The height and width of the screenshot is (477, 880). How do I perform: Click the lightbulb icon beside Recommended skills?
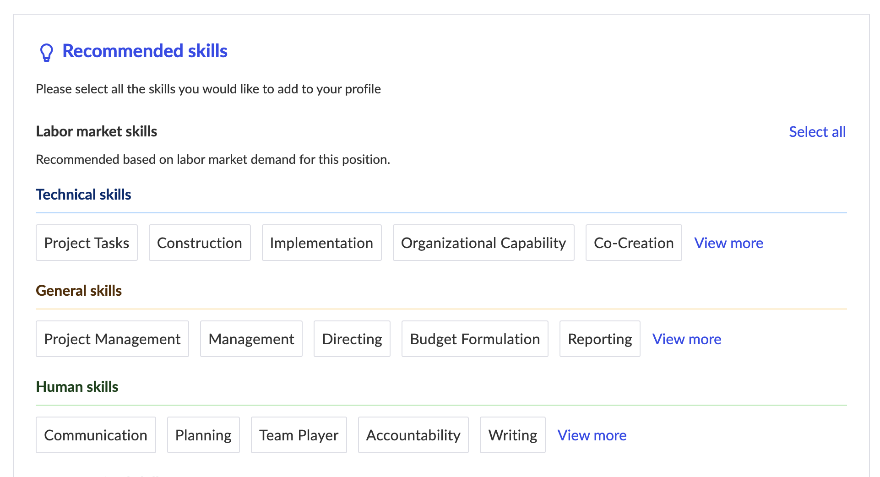(46, 52)
